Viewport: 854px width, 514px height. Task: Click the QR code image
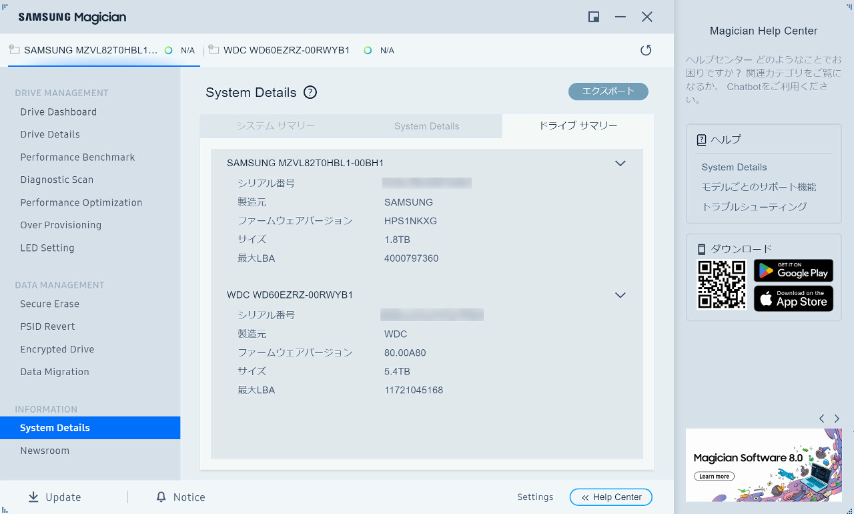point(721,284)
